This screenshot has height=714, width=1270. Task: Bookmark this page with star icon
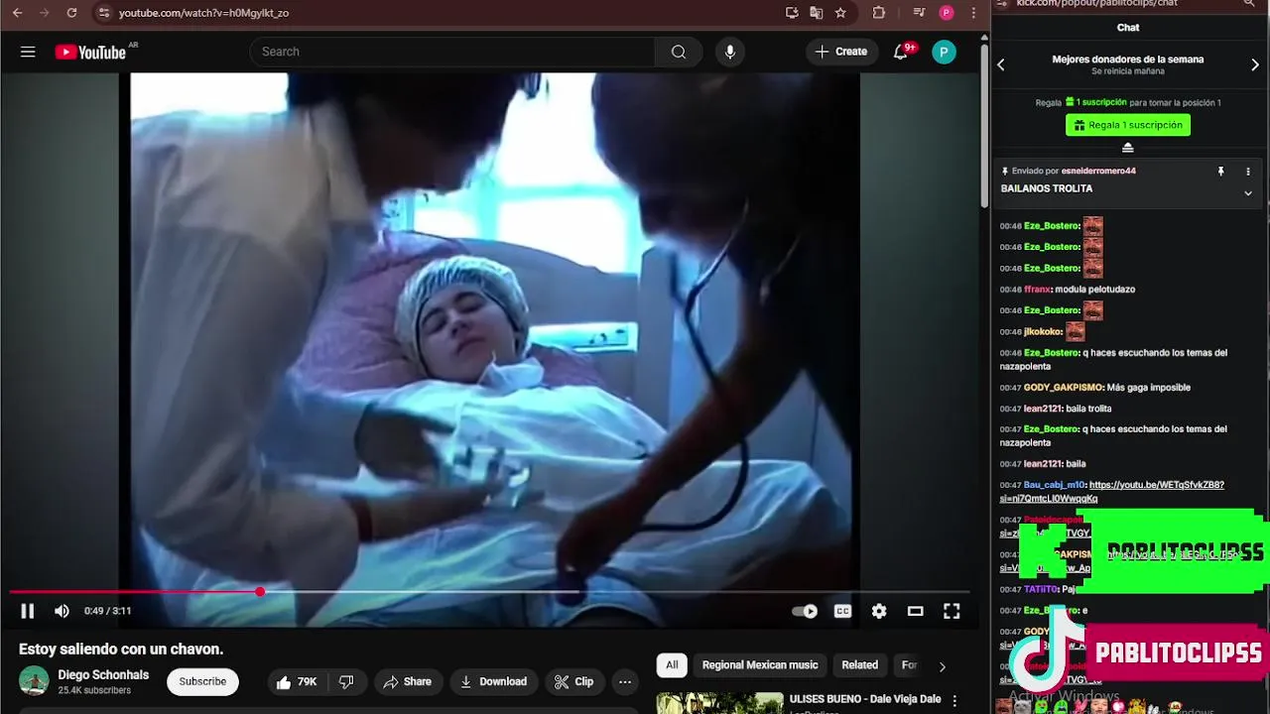[x=840, y=13]
